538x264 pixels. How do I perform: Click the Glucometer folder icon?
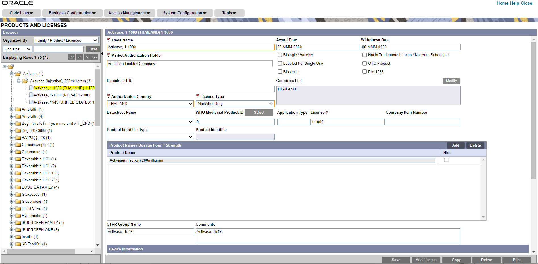pos(18,201)
